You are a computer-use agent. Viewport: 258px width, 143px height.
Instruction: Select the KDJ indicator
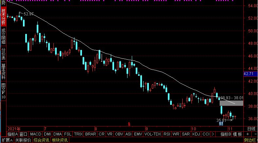[196, 134]
